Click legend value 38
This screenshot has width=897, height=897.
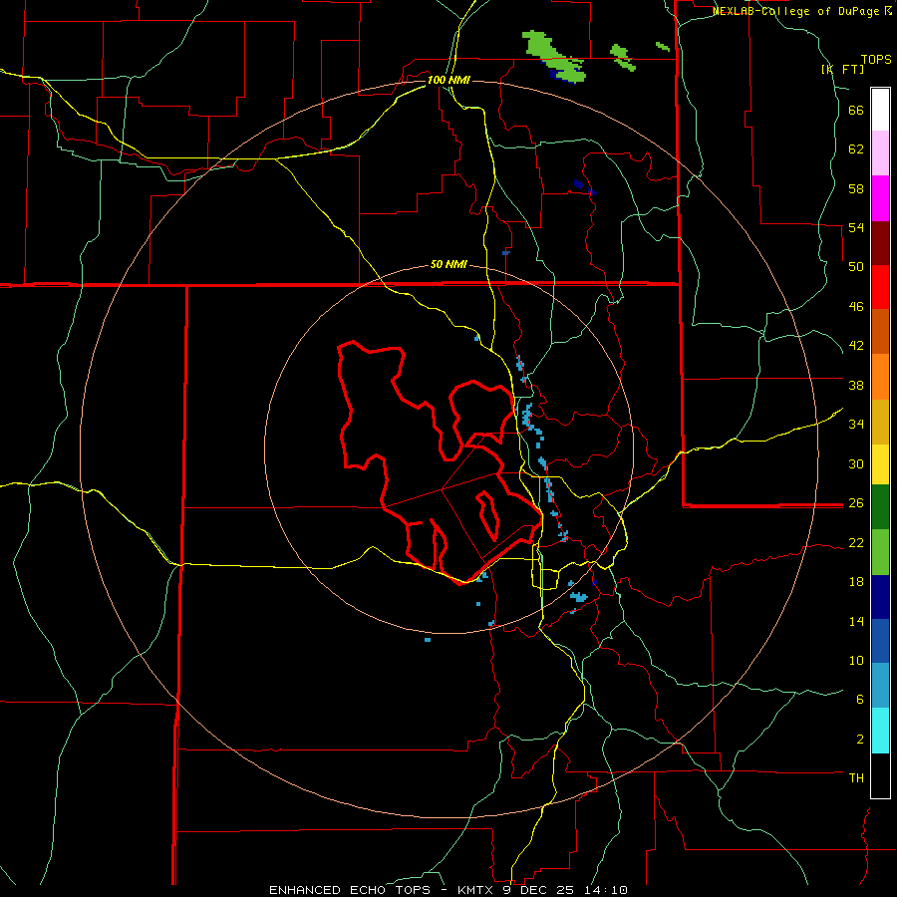coord(856,385)
